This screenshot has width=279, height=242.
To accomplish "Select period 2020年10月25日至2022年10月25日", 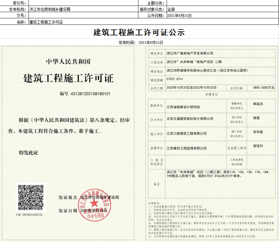I will point(191,87).
